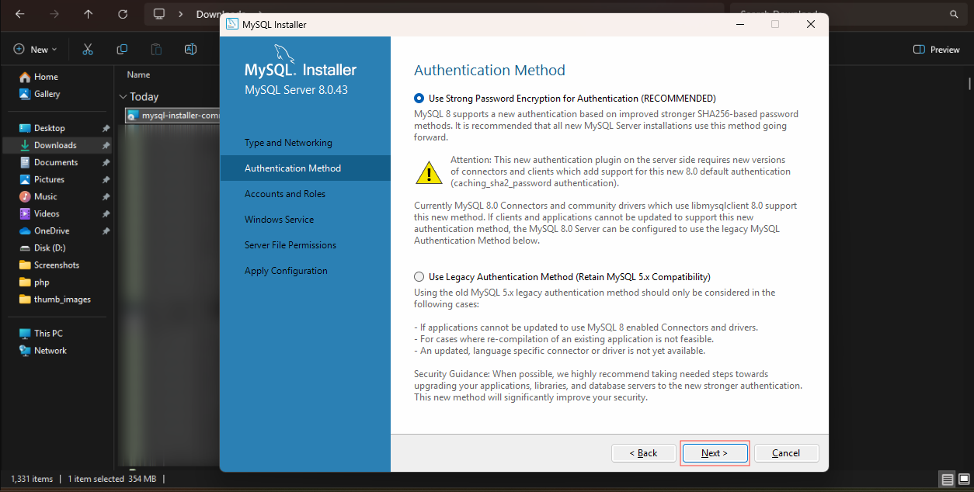Select the Windows Service step

click(280, 220)
